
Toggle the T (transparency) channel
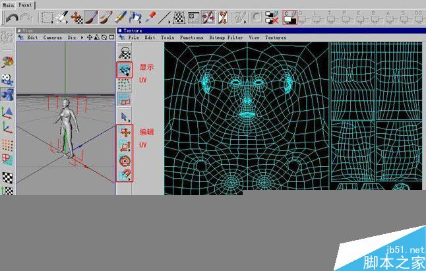(x=332, y=17)
